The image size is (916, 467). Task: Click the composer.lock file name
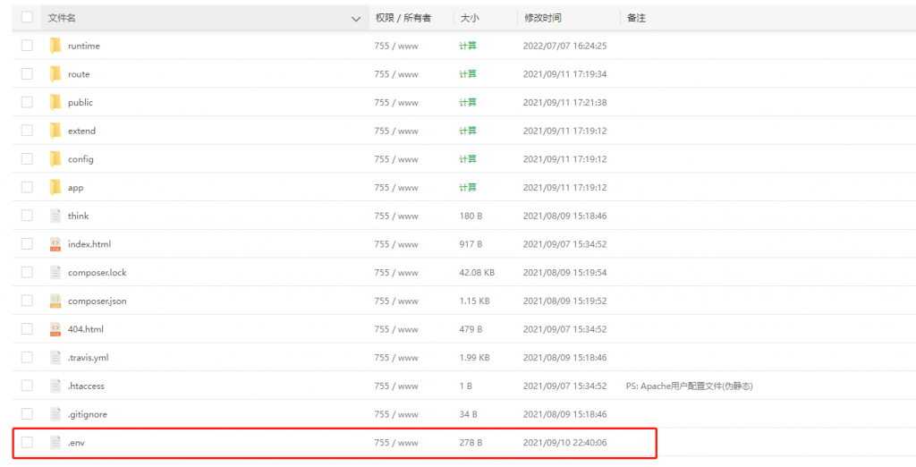pyautogui.click(x=97, y=273)
